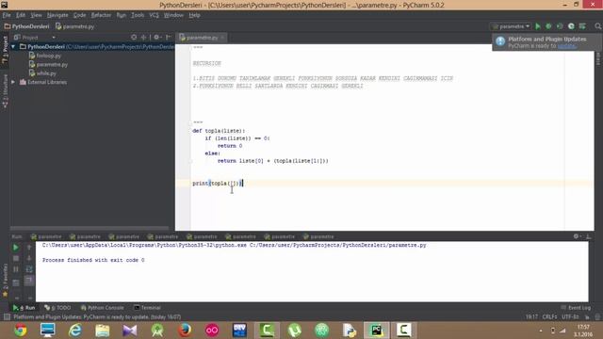
Task: Click the update notification info icon
Action: point(500,41)
